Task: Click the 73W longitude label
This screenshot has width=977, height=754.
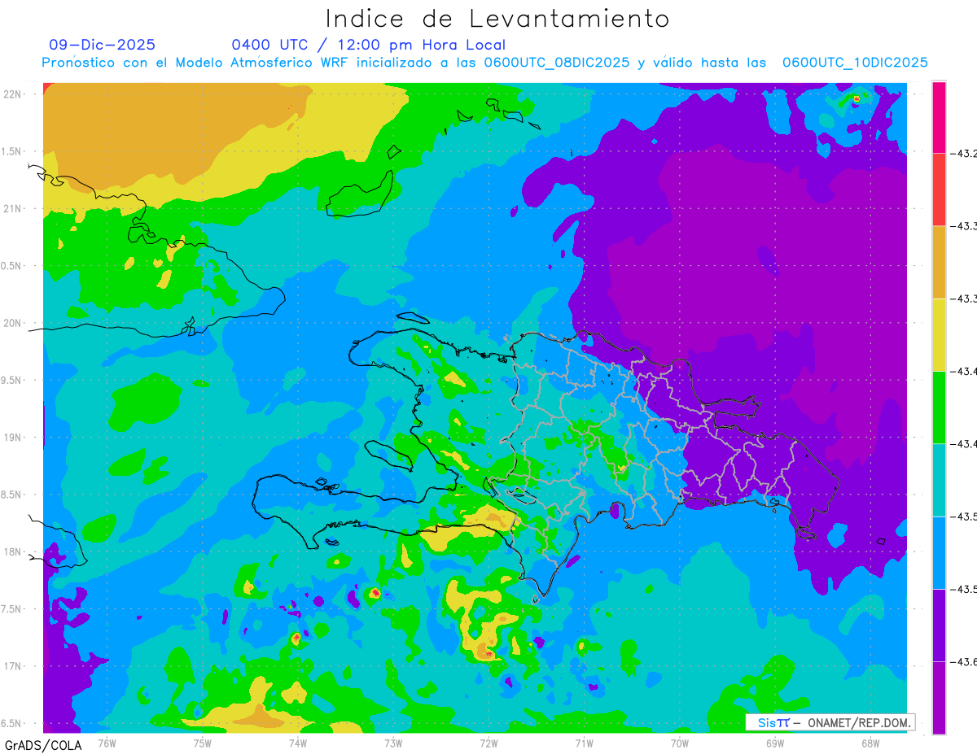Action: tap(393, 743)
